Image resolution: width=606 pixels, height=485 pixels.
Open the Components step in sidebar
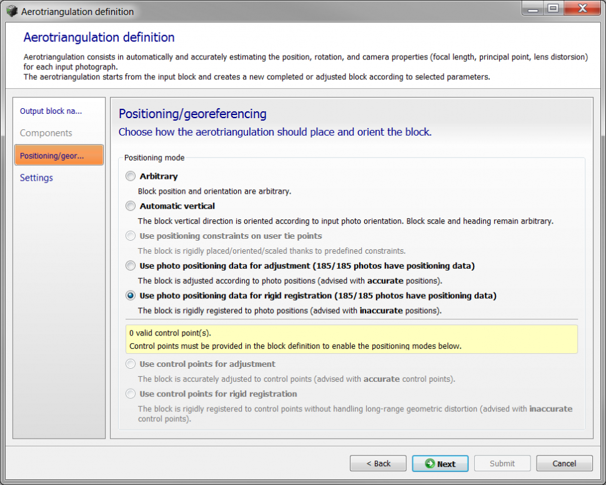46,133
